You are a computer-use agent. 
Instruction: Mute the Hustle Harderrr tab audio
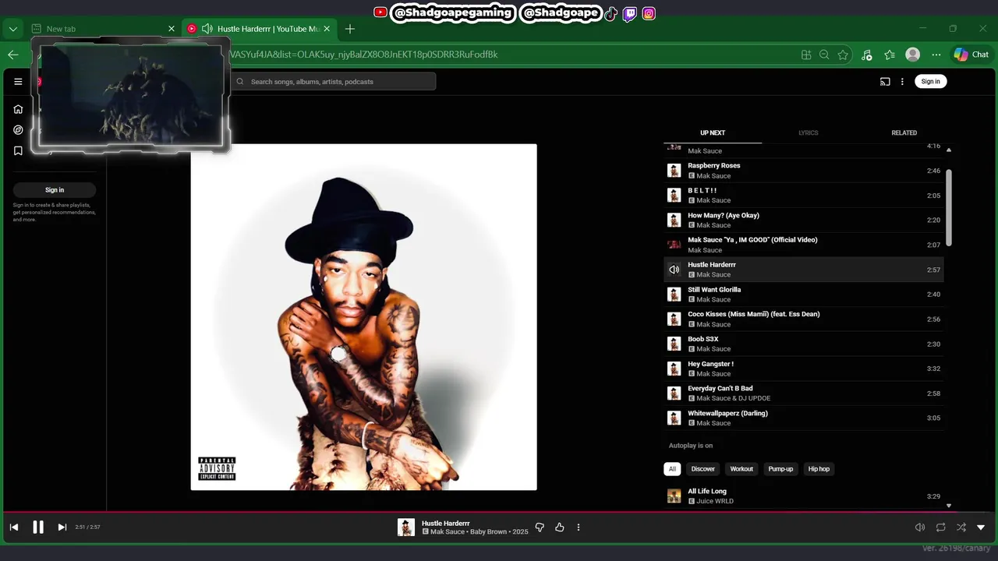point(207,29)
